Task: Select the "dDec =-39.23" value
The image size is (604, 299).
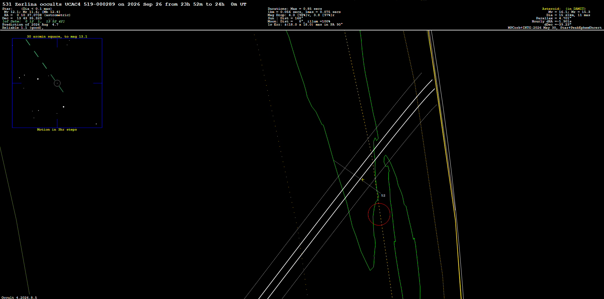Action: click(558, 25)
